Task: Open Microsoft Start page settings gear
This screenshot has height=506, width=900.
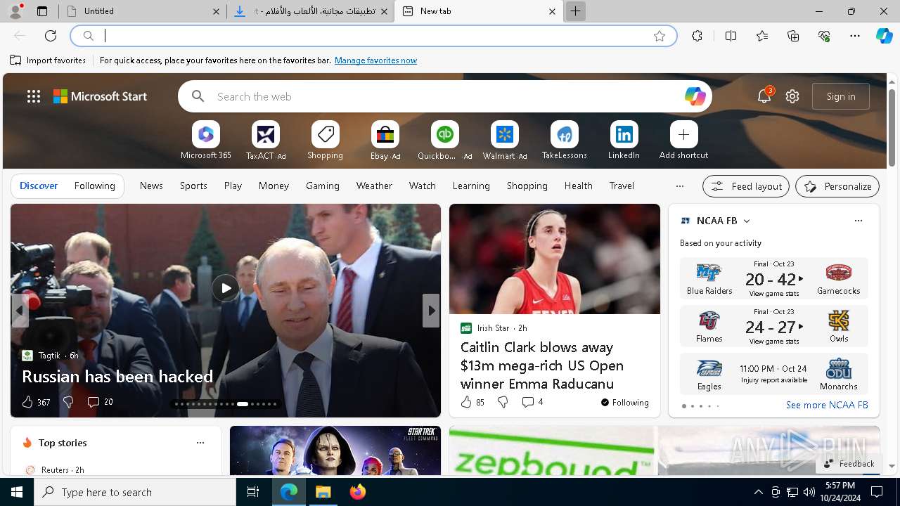Action: pyautogui.click(x=792, y=96)
